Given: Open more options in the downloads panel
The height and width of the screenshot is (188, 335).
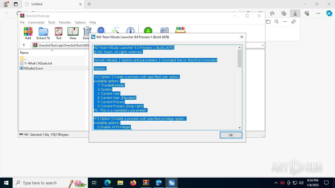Looking at the screenshot, I should [285, 22].
